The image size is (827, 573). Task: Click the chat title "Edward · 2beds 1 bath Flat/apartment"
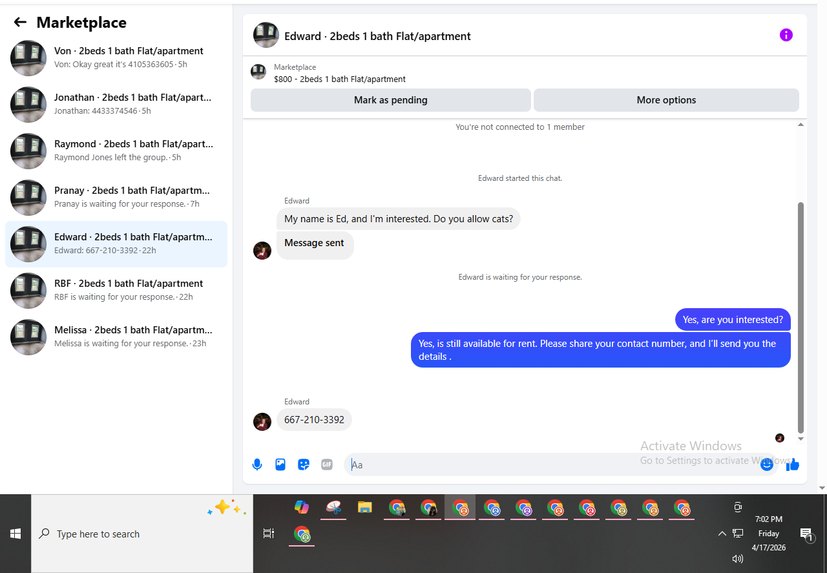(377, 36)
